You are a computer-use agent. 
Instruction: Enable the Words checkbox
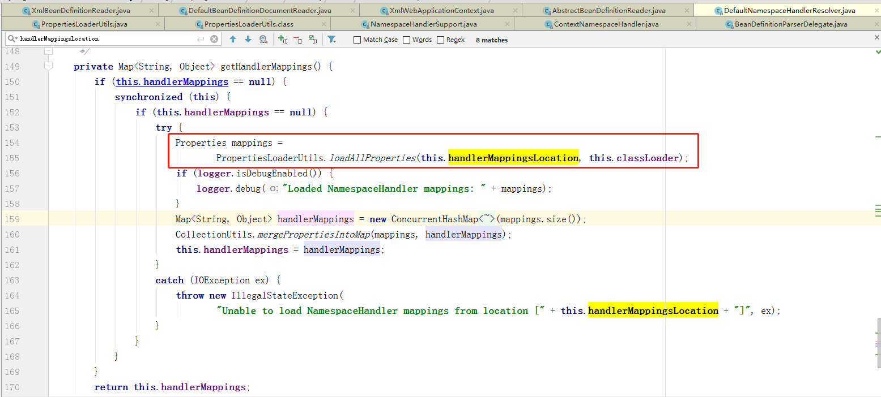point(406,40)
